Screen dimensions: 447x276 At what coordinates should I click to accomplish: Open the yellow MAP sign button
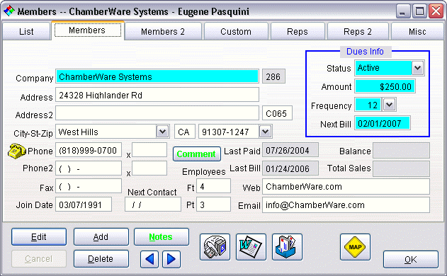pyautogui.click(x=355, y=247)
